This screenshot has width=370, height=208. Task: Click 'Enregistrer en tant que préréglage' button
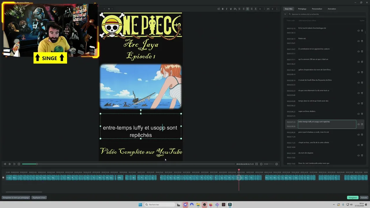[x=16, y=198]
